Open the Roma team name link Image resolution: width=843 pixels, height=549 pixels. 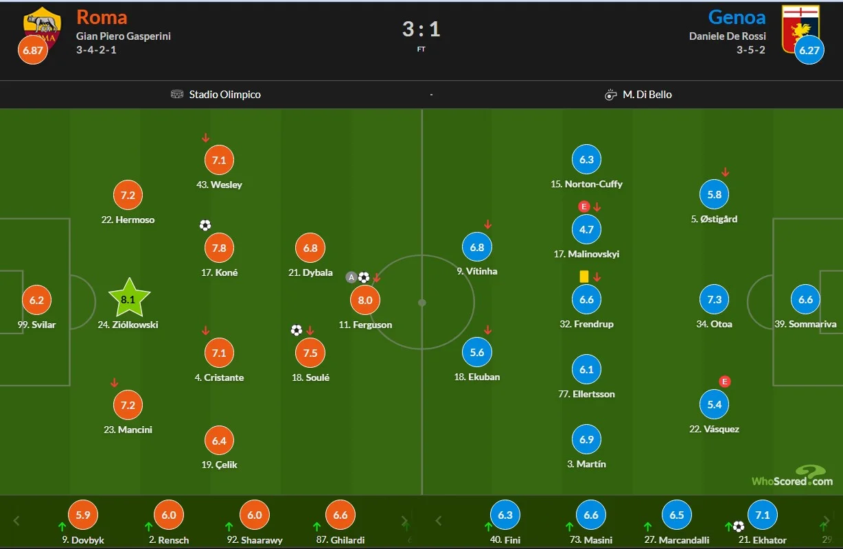[x=102, y=16]
